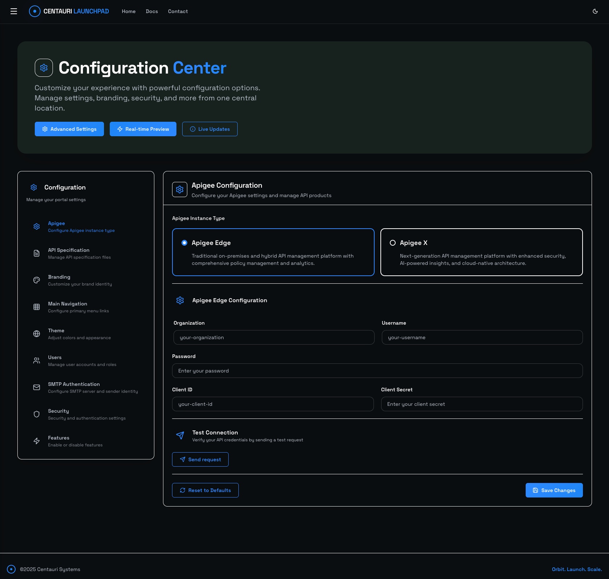The width and height of the screenshot is (609, 579).
Task: Open Branding via its palette icon
Action: pos(37,280)
